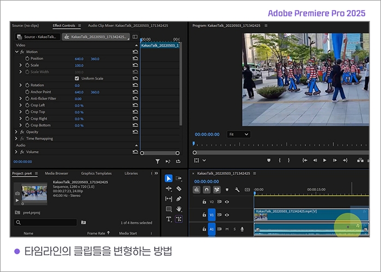This screenshot has width=381, height=272.
Task: Click the Program monitor zoom scroll bar handle
Action: [195, 152]
